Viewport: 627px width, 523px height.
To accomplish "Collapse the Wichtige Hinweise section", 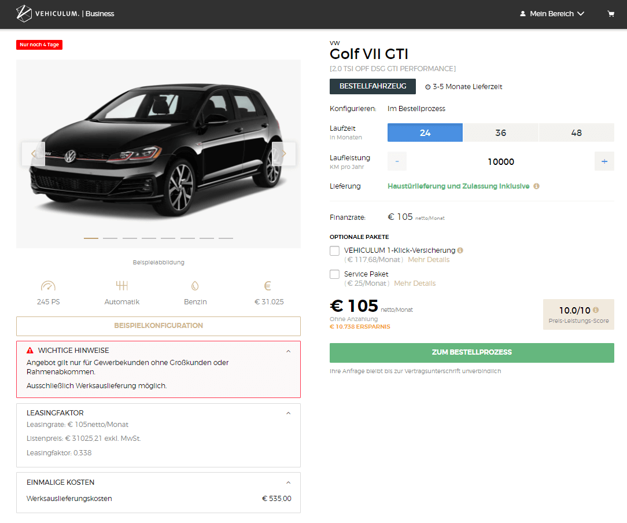I will [288, 351].
